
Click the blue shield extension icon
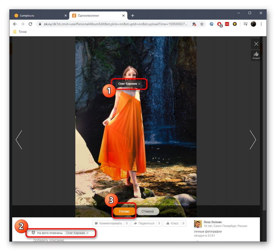click(x=212, y=24)
